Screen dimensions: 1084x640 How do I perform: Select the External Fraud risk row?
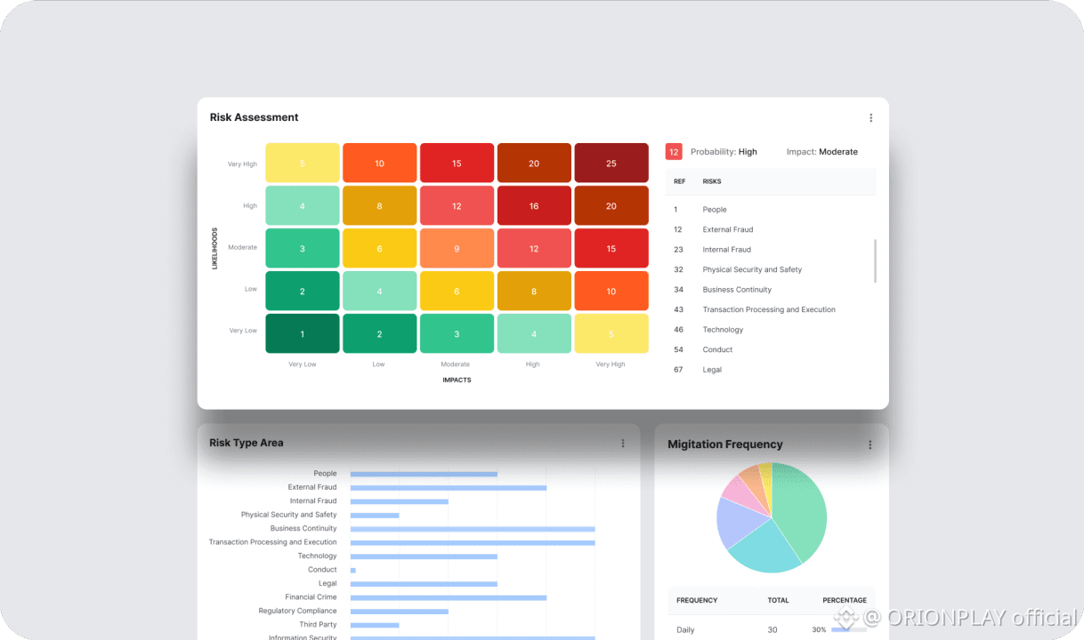click(x=727, y=229)
